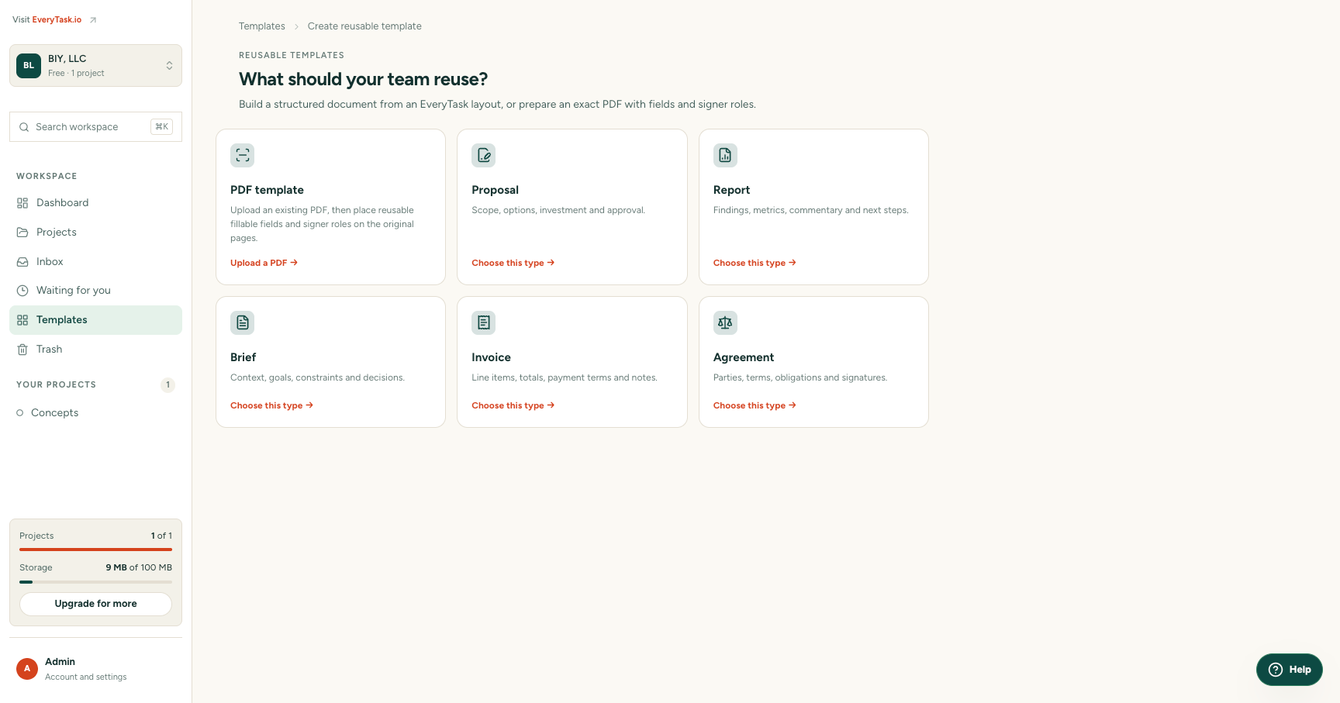Click the Inbox tray icon in sidebar
1340x703 pixels.
tap(22, 262)
